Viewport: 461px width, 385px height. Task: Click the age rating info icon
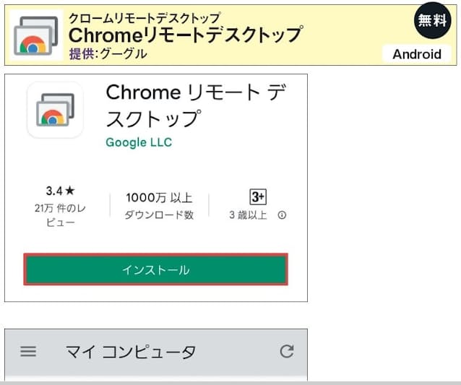[x=282, y=215]
